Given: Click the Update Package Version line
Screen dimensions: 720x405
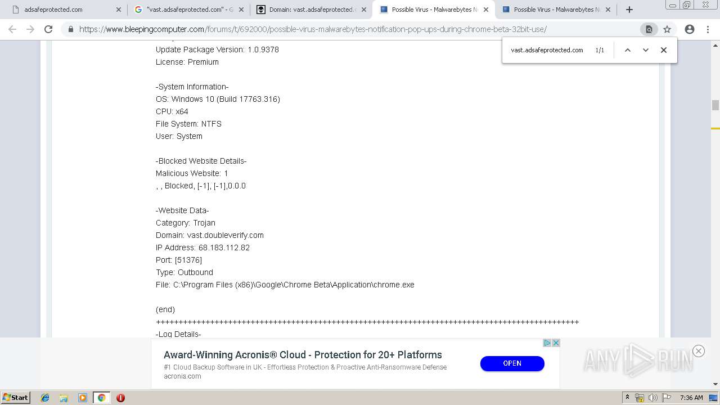Looking at the screenshot, I should pos(217,49).
